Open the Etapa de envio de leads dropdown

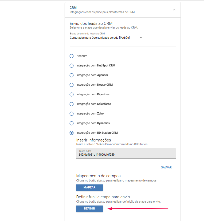tap(106, 38)
